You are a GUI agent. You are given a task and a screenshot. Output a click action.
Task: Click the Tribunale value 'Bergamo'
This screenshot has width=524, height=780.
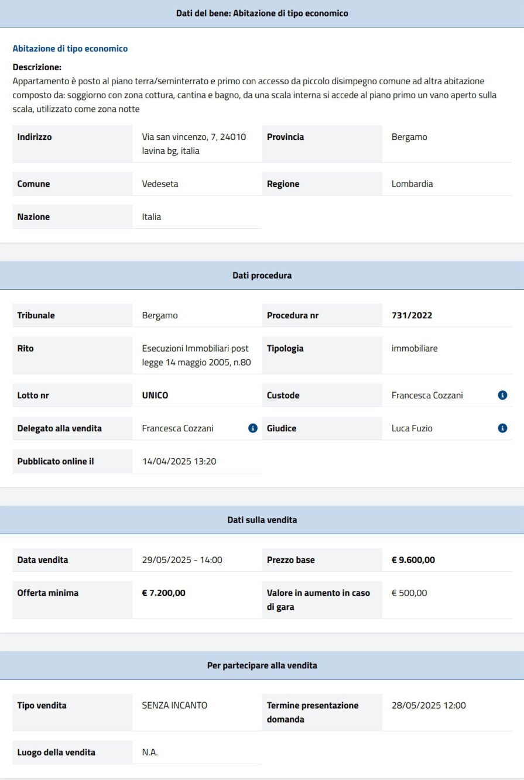point(160,315)
